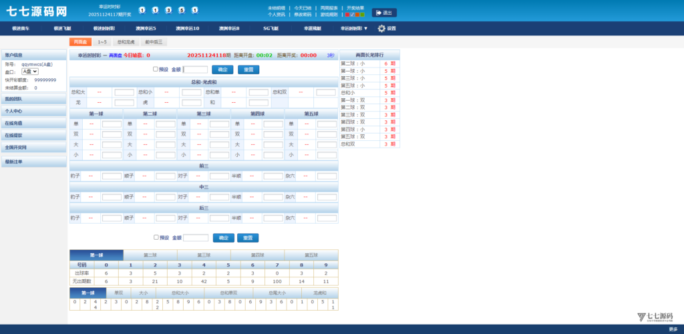
Task: Open 最新注单 in the sidebar
Action: 34,162
